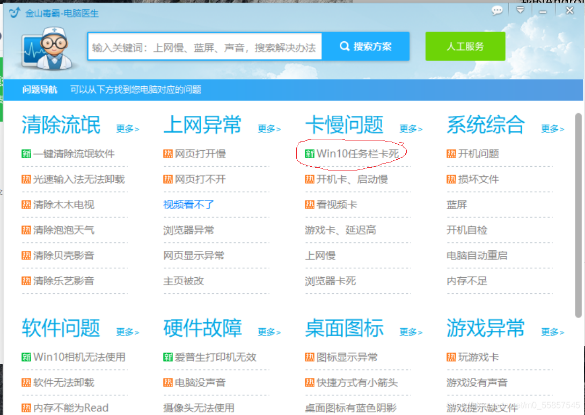Expand 更多 next to 桌面图标

pyautogui.click(x=411, y=332)
